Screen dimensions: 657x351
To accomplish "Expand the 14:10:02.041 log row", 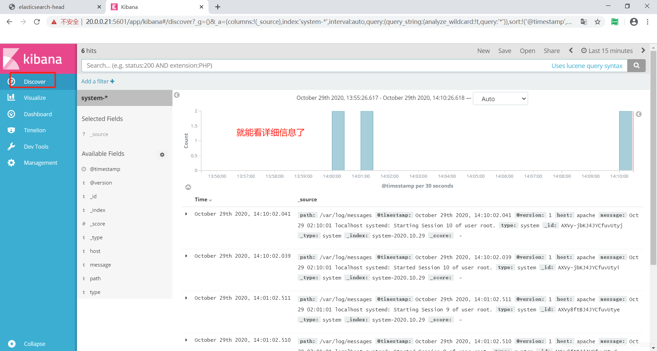I will tap(186, 214).
